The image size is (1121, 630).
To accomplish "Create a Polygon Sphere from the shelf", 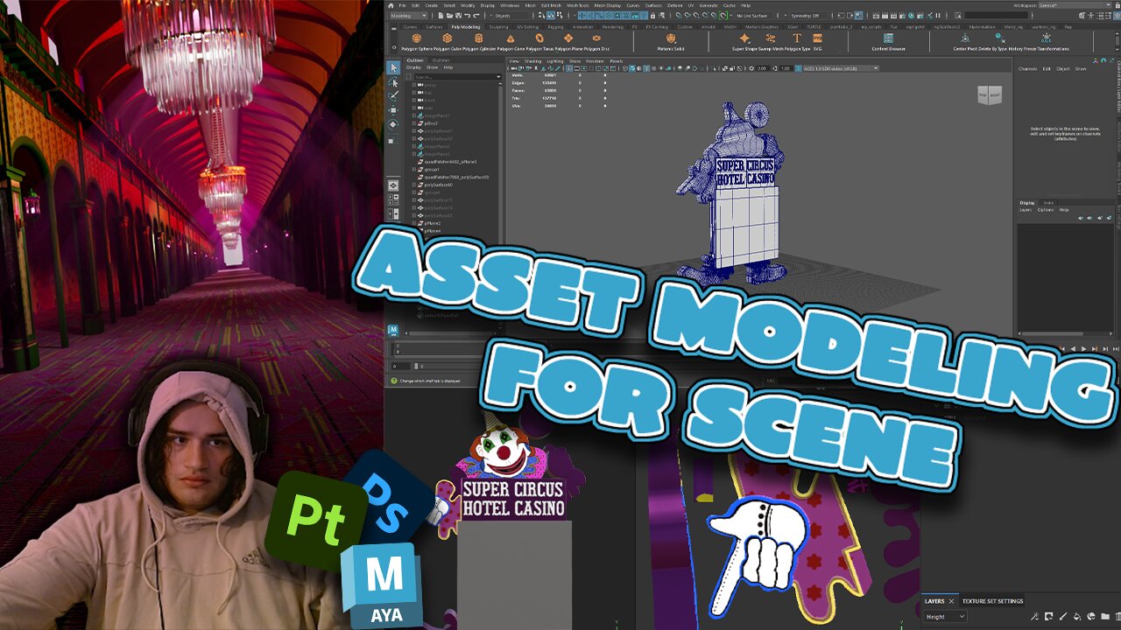I will (x=417, y=38).
